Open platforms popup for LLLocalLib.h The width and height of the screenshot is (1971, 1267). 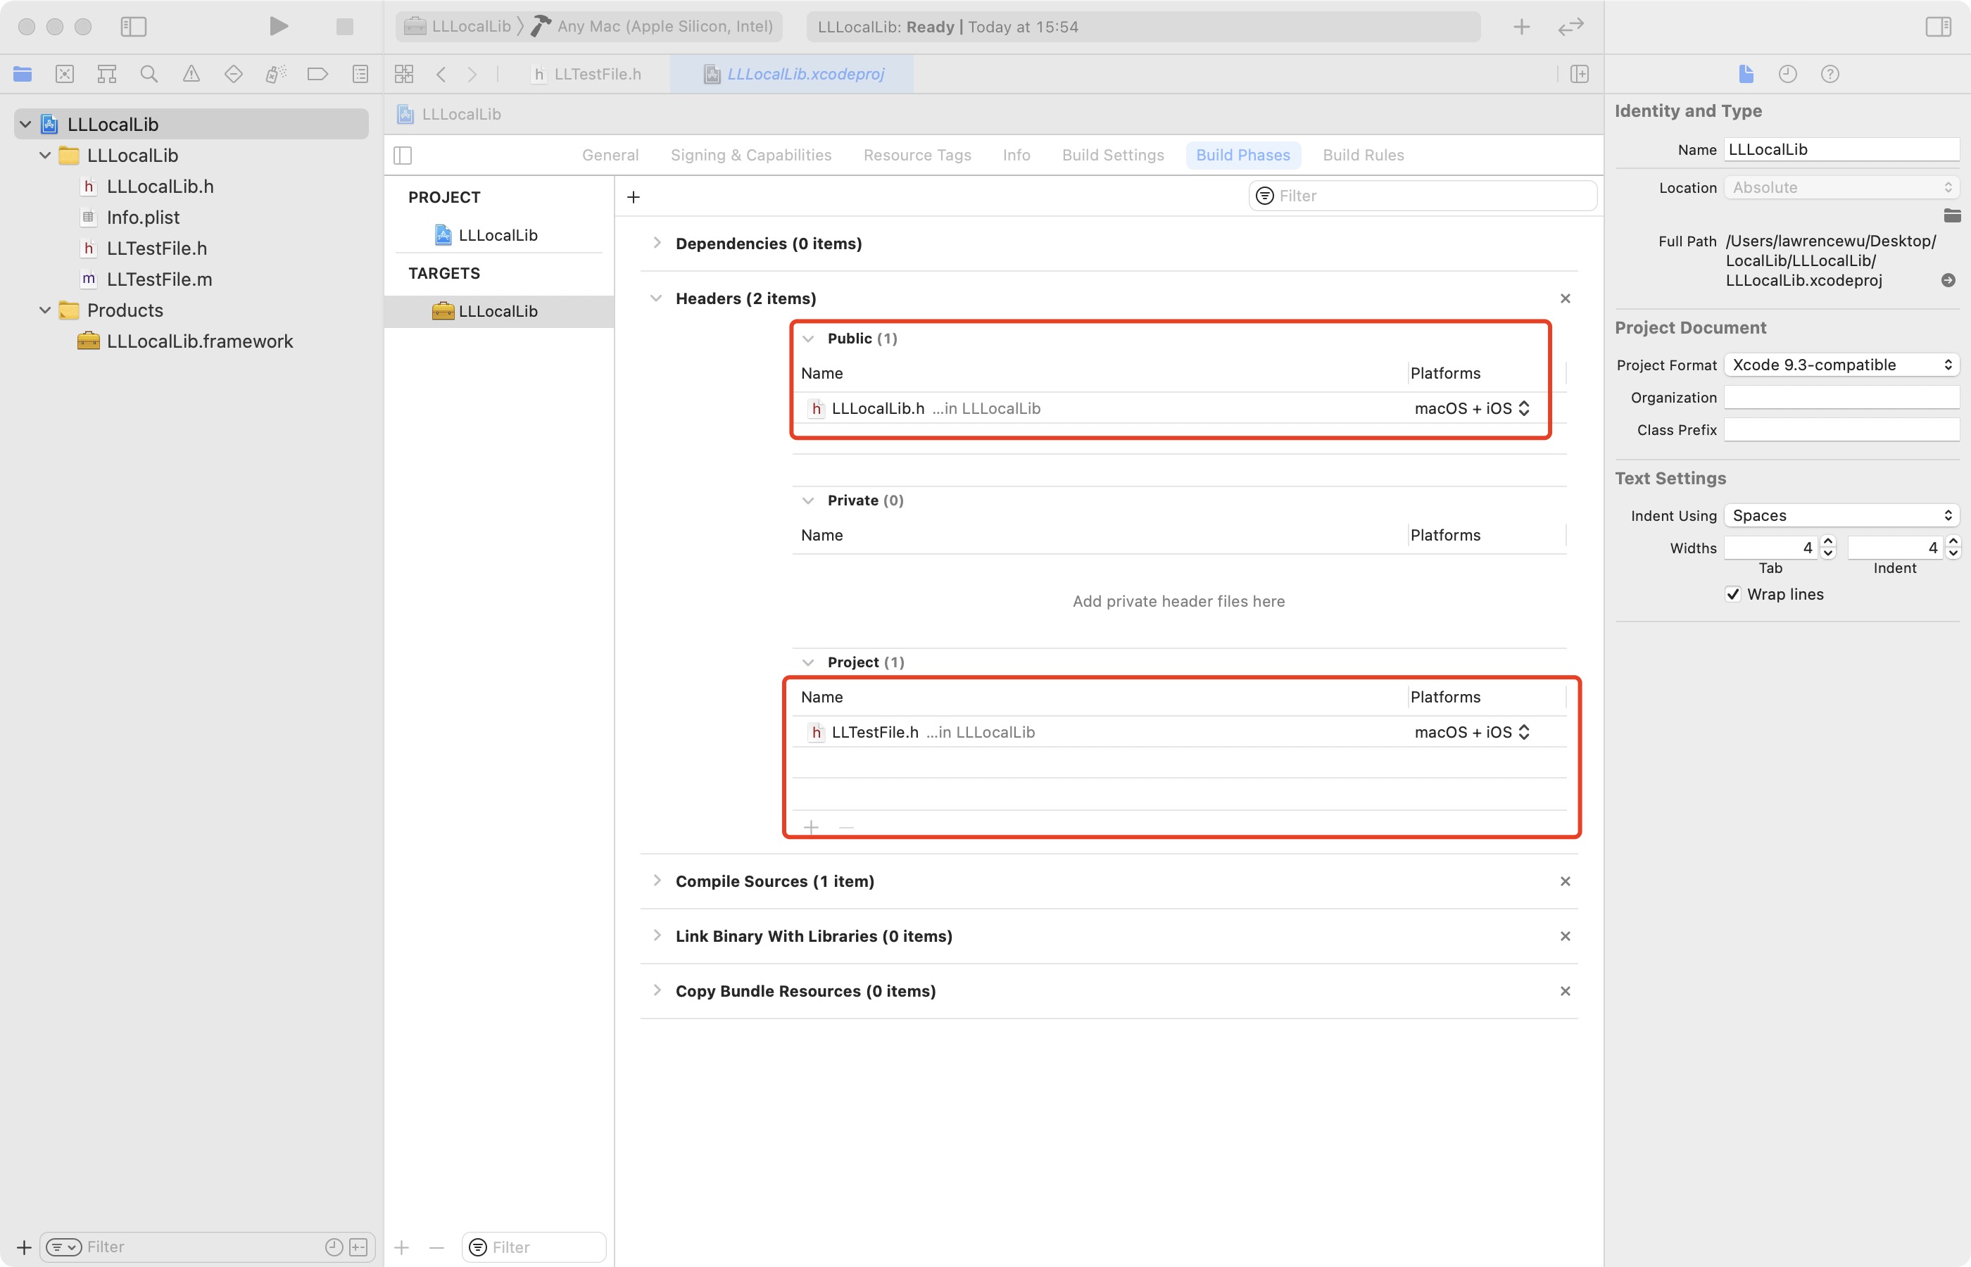(1472, 408)
